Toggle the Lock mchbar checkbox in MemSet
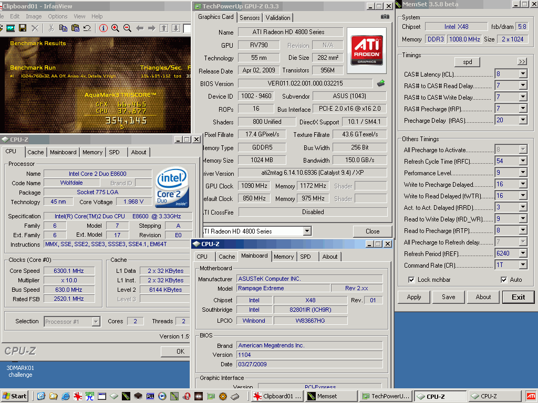Image resolution: width=538 pixels, height=403 pixels. 411,280
